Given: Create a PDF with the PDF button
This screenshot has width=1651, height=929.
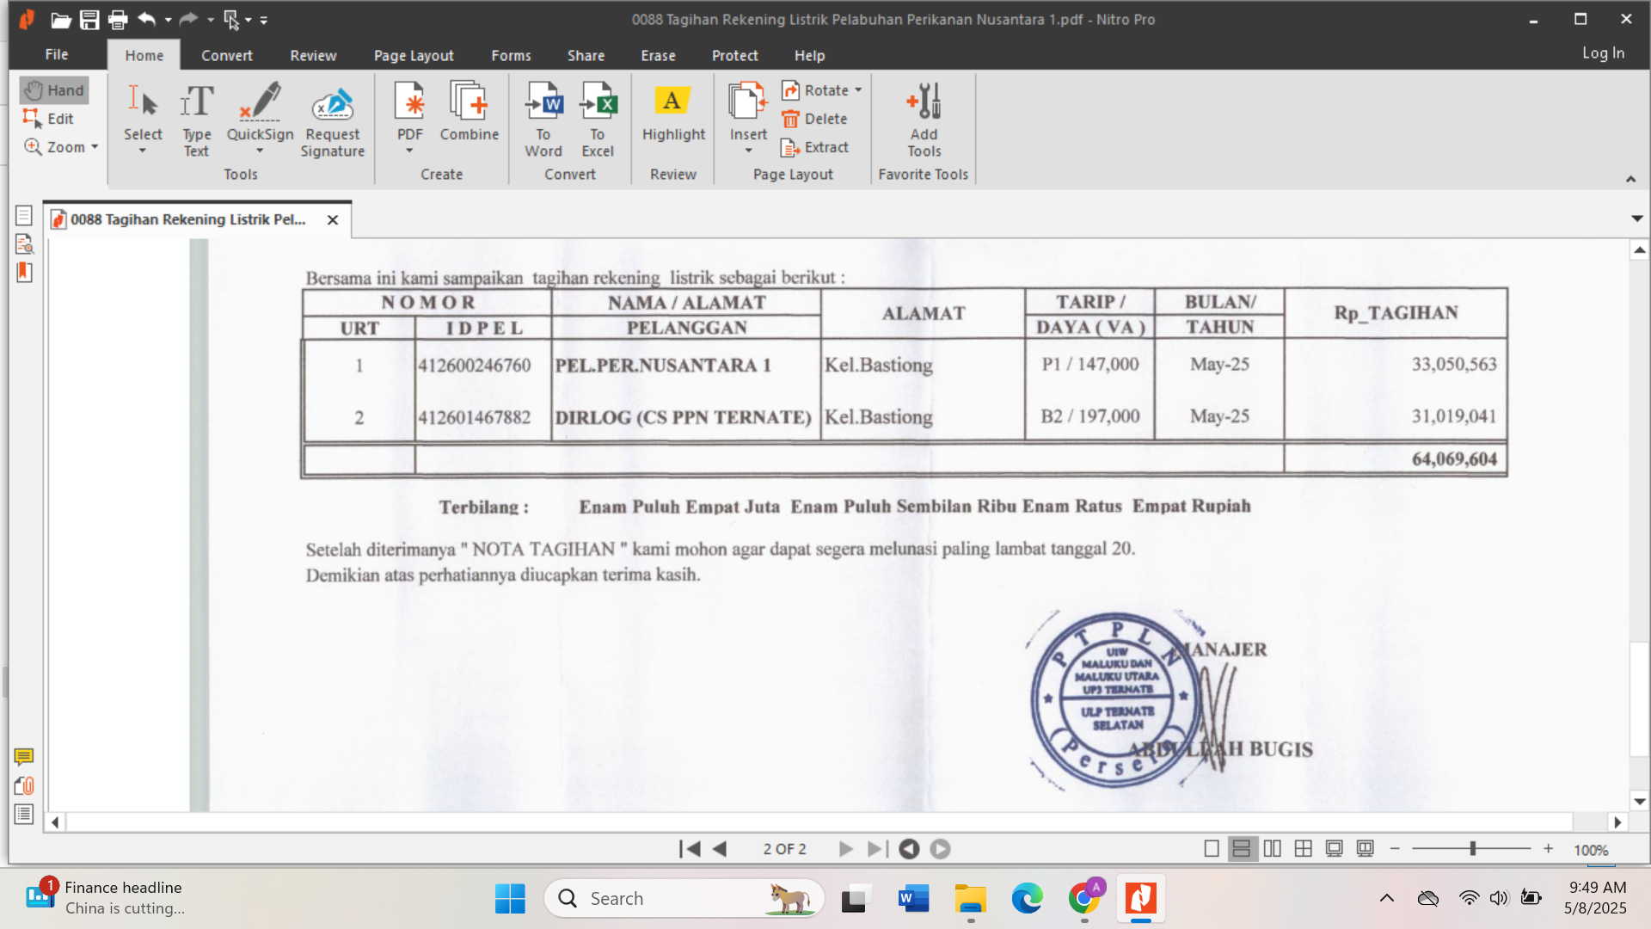Looking at the screenshot, I should pos(409,119).
